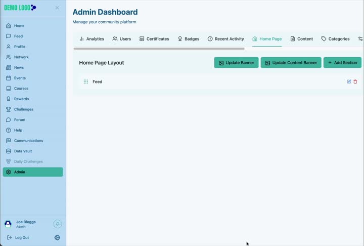This screenshot has height=246, width=364.
Task: Select the Home Page tab
Action: coord(267,39)
